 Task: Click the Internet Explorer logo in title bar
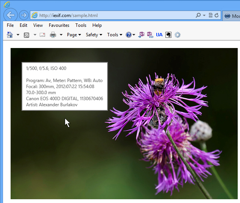[7, 5]
